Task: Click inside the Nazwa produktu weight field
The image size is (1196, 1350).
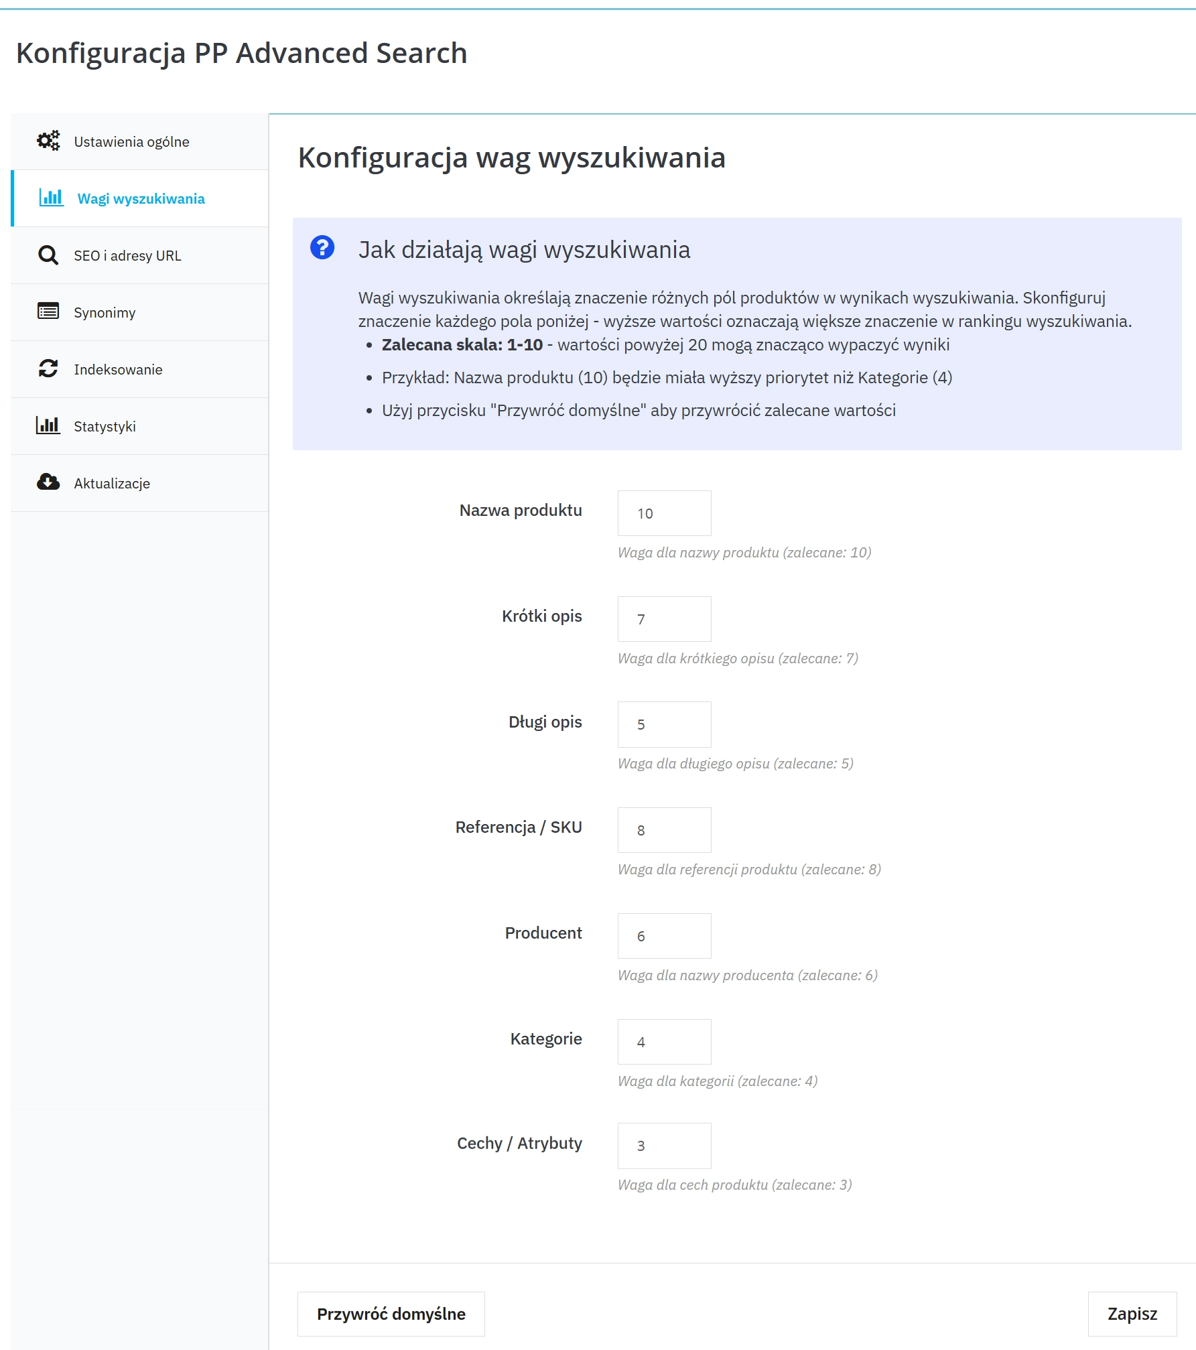Action: point(663,513)
